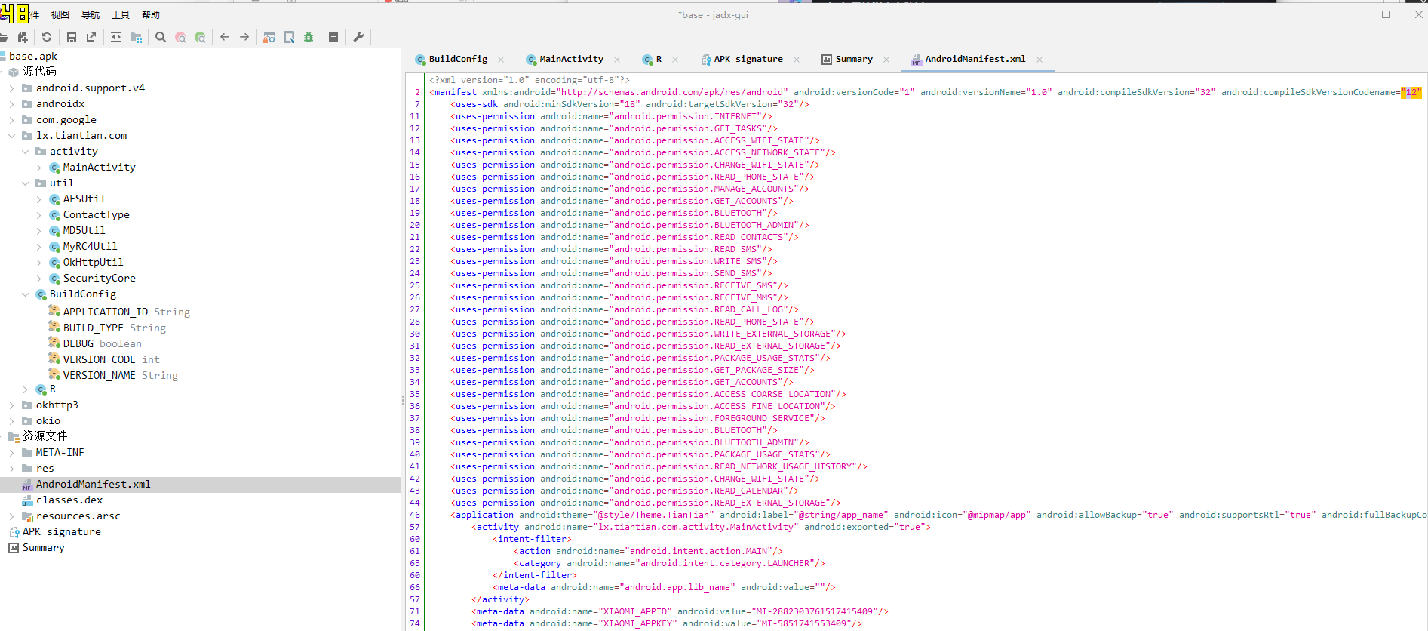
Task: Expand the androidx package
Action: [x=11, y=104]
